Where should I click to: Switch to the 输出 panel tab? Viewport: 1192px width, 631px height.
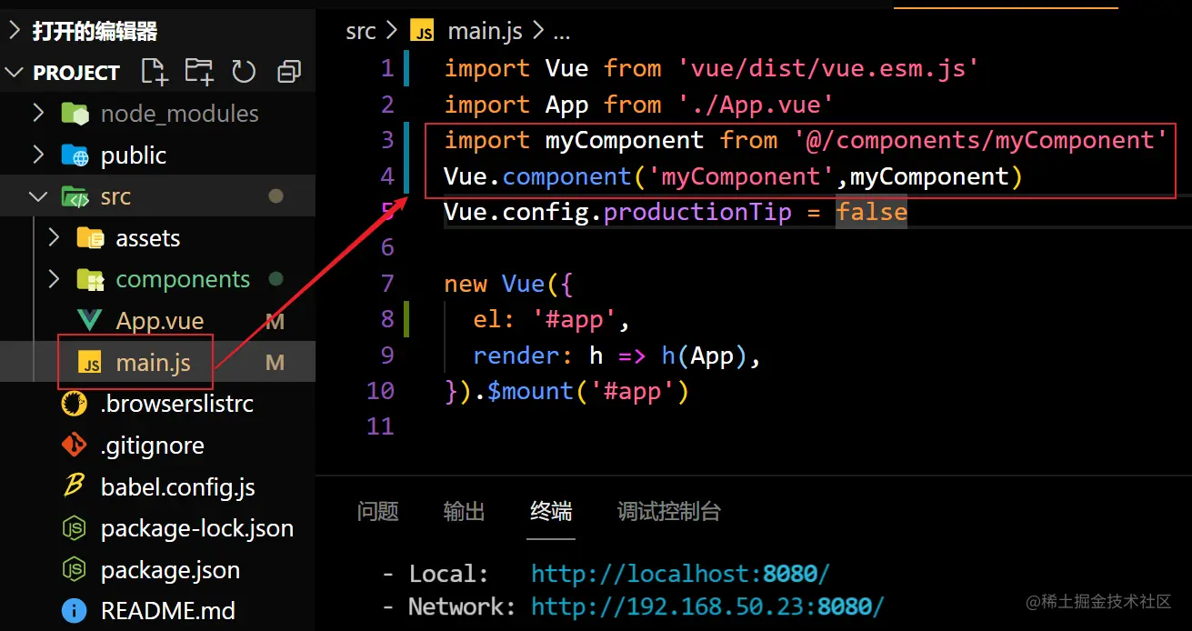click(464, 512)
